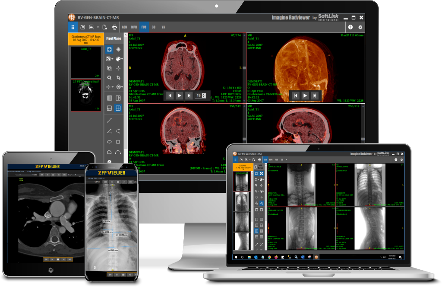This screenshot has height=287, width=442.
Task: Choose the two-by-two layout on laptop sidebar
Action: pos(256,231)
